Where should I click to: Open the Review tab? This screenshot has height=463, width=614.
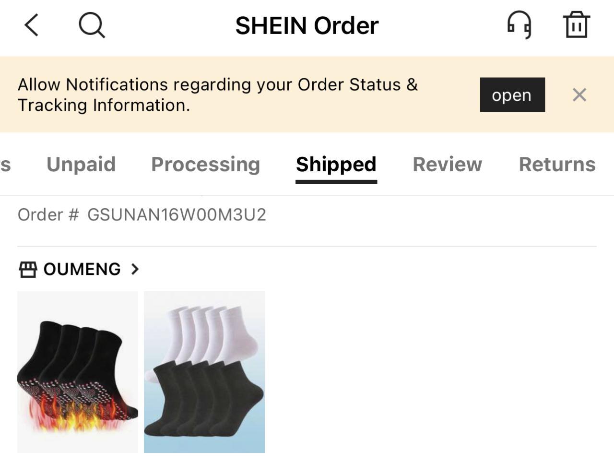click(x=447, y=165)
